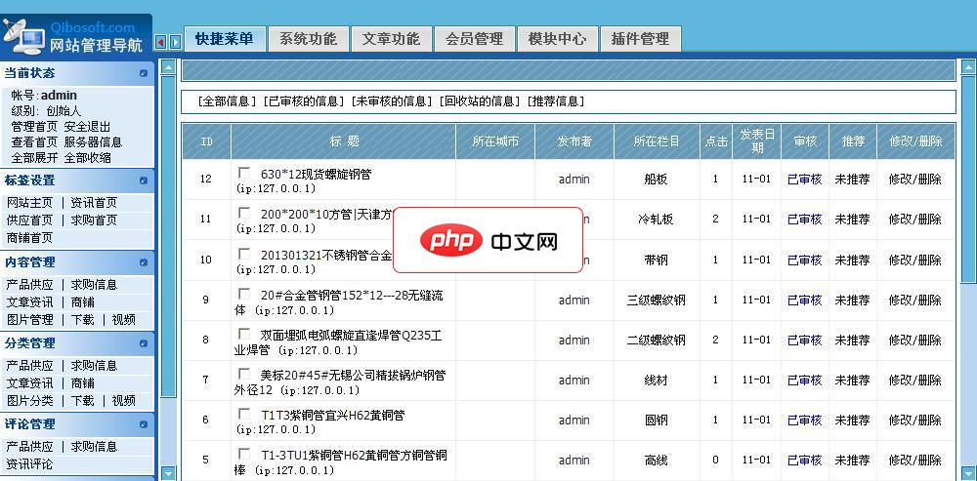977x481 pixels.
Task: Open 管理首页 link
Action: 34,126
